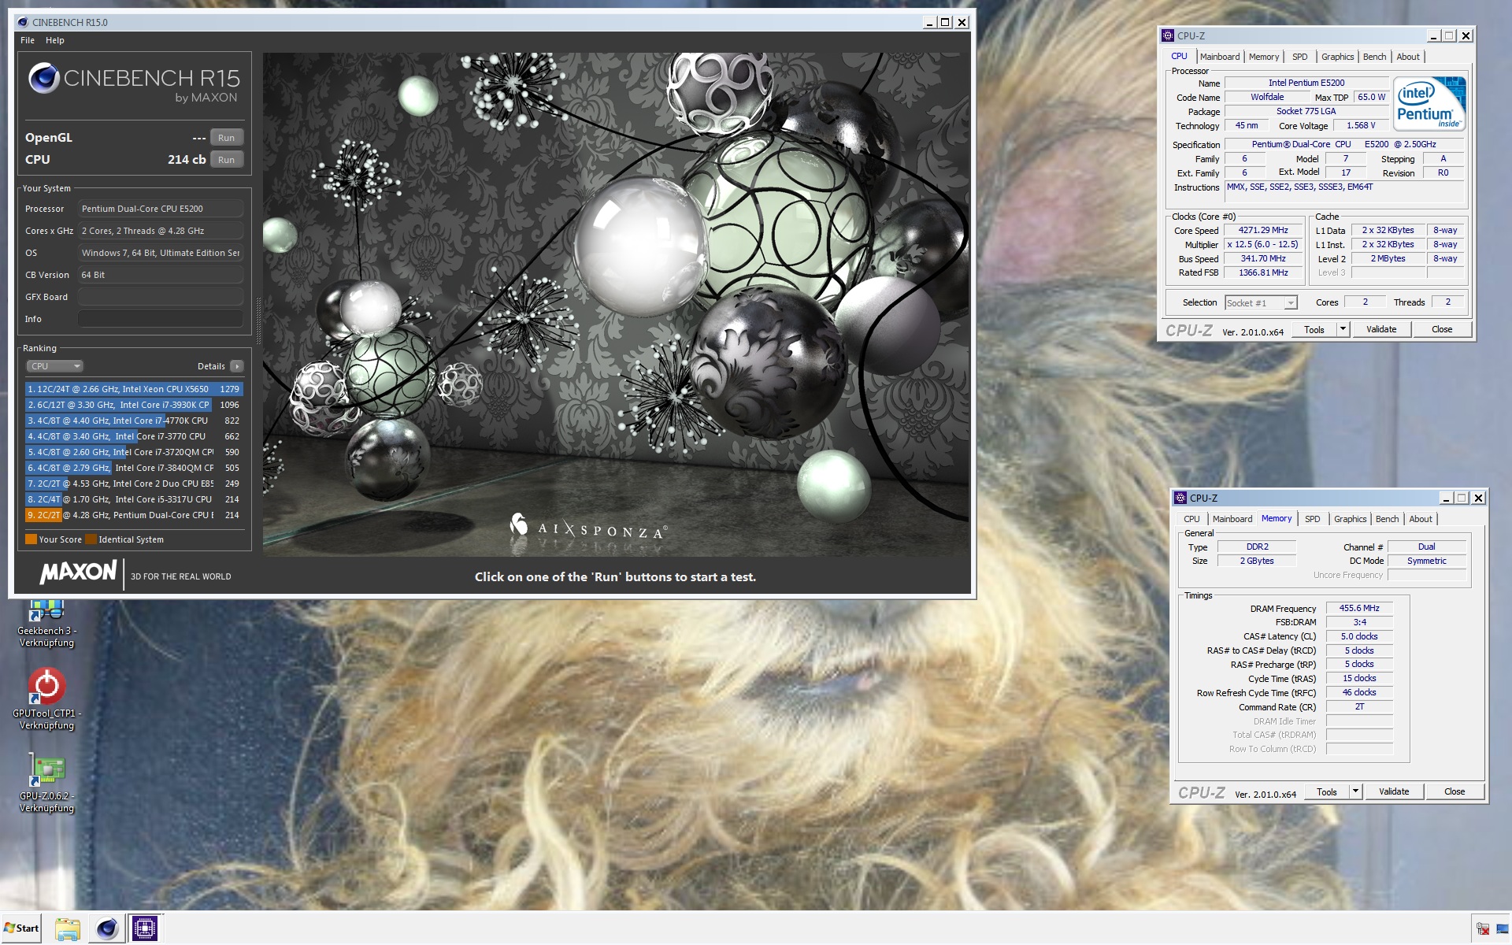
Task: Click the Cinebench taskbar icon
Action: coord(106,928)
